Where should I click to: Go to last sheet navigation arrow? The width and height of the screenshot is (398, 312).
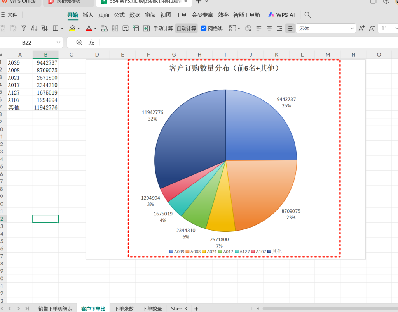27,309
